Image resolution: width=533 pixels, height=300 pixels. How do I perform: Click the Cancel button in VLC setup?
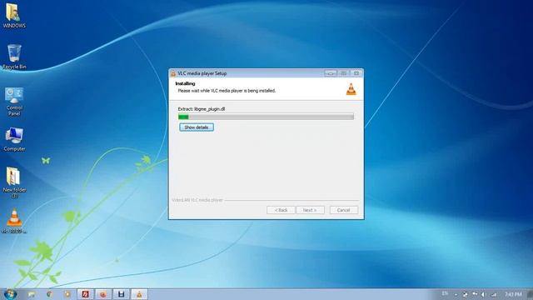tap(344, 210)
